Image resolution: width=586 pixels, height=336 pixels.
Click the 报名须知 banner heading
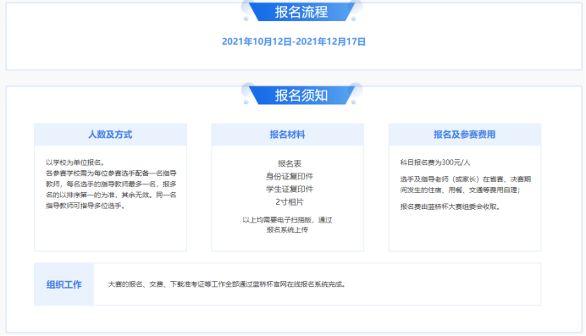(301, 96)
